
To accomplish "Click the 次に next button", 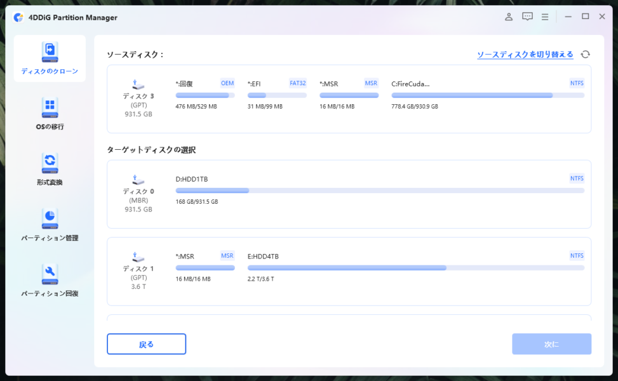I will 551,344.
